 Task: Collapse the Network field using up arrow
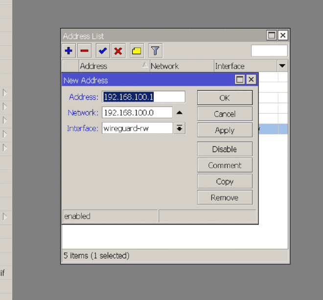click(180, 113)
